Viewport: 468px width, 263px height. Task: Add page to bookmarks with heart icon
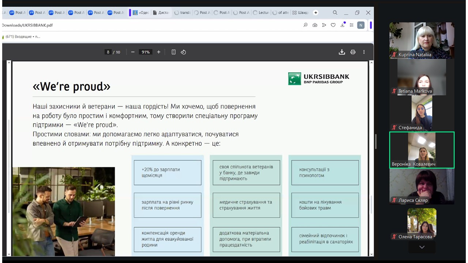tap(333, 25)
